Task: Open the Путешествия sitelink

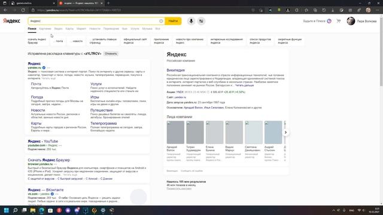Action: (x=101, y=110)
